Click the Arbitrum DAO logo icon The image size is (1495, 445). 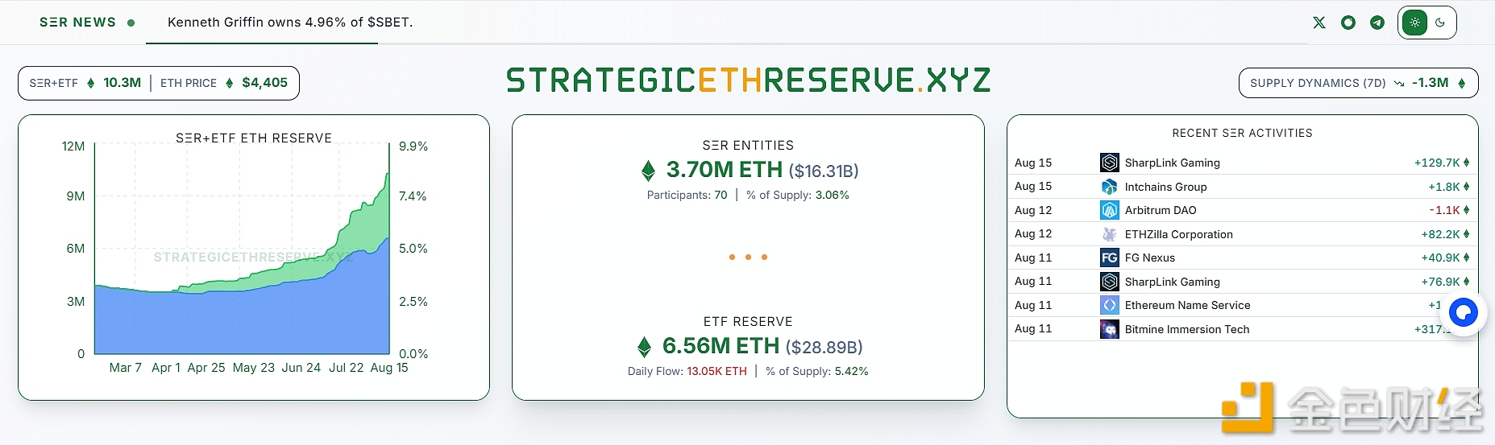(x=1110, y=210)
